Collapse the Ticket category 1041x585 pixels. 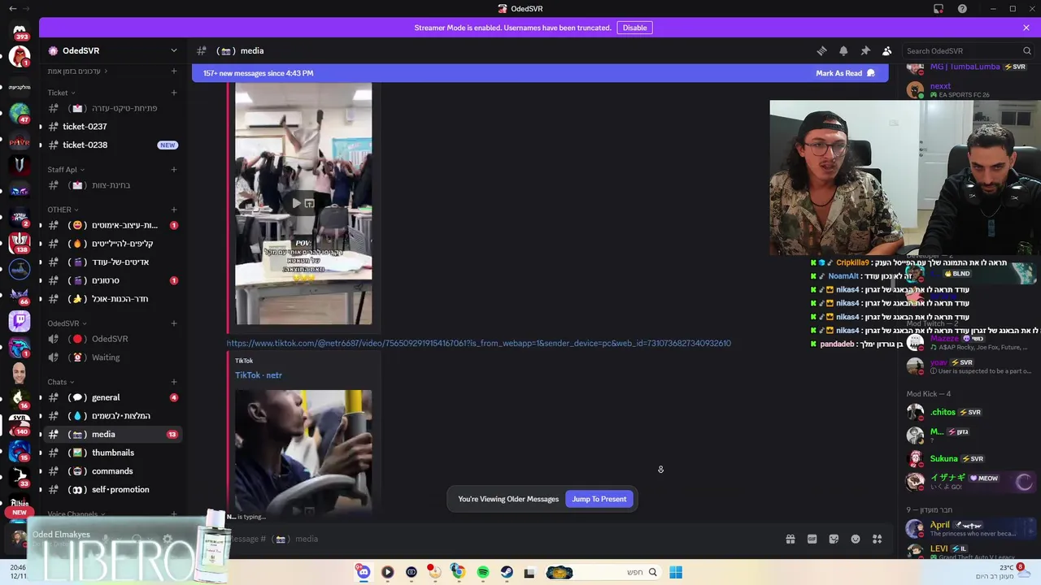pos(61,93)
